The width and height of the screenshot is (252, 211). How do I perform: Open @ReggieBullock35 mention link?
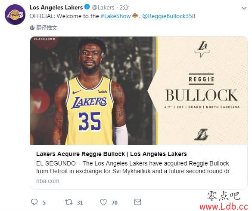tap(167, 16)
